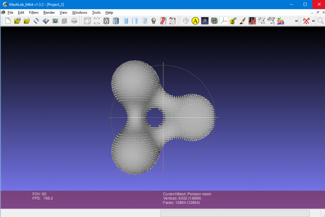This screenshot has height=217, width=325.
Task: Toggle wireframe display of the mesh
Action: pyautogui.click(x=107, y=21)
